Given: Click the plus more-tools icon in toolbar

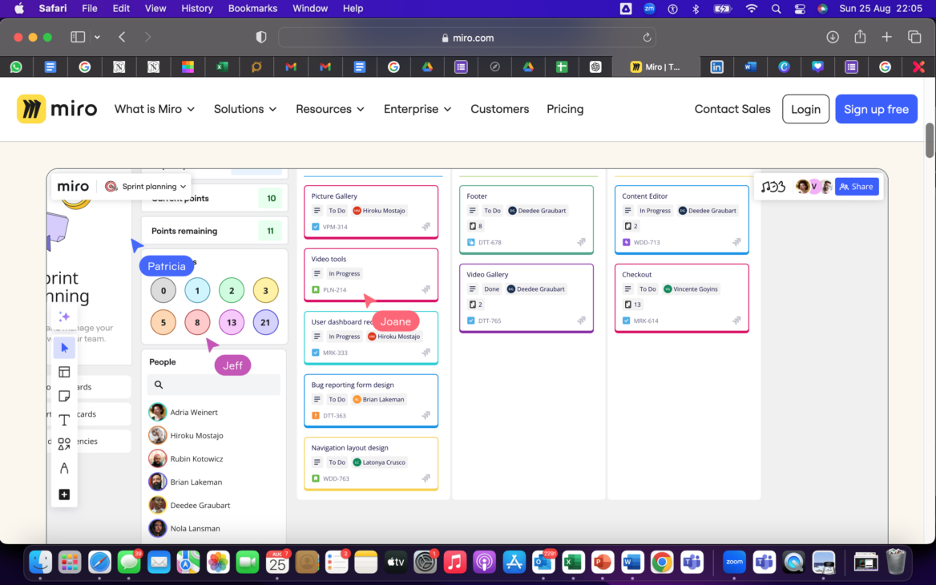Looking at the screenshot, I should click(64, 494).
